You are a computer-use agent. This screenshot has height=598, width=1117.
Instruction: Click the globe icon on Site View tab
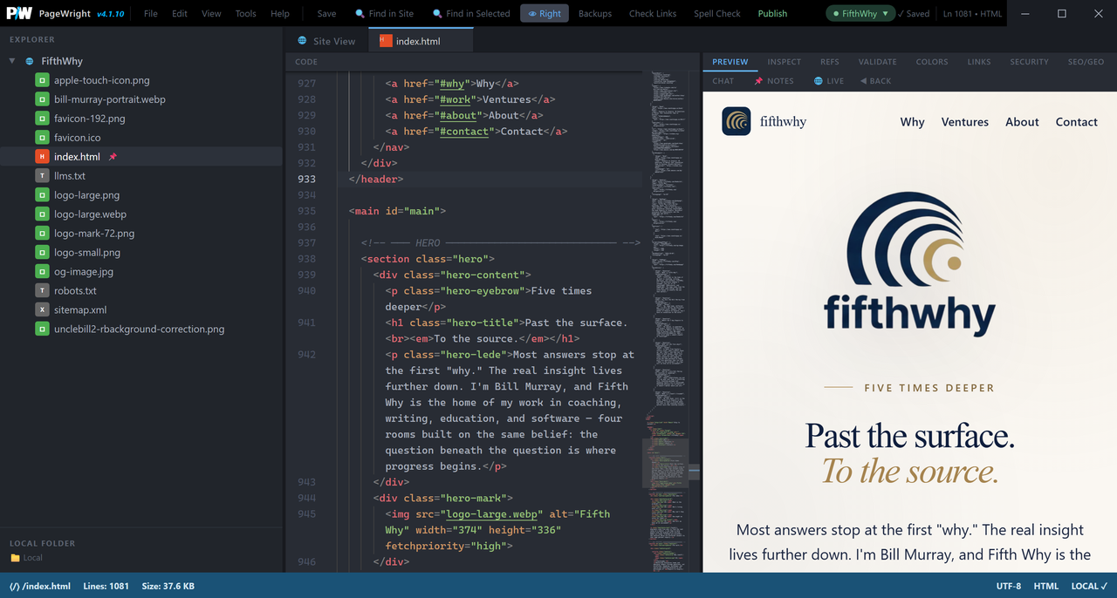(303, 41)
